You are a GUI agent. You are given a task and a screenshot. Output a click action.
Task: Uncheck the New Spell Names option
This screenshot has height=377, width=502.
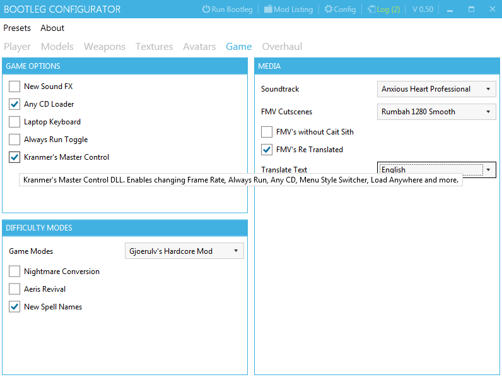[15, 306]
